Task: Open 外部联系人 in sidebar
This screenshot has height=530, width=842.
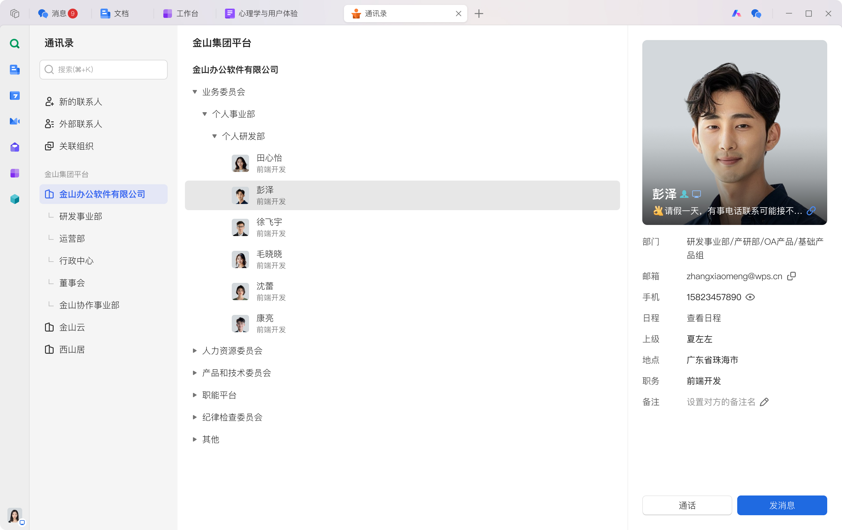Action: [x=103, y=124]
